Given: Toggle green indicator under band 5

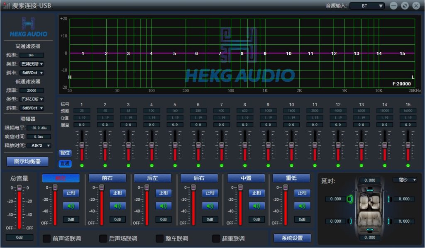Looking at the screenshot, I should [x=175, y=165].
